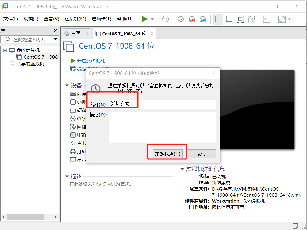This screenshot has width=307, height=230.
Task: Click the 描述(D) description text area
Action: pos(163,127)
